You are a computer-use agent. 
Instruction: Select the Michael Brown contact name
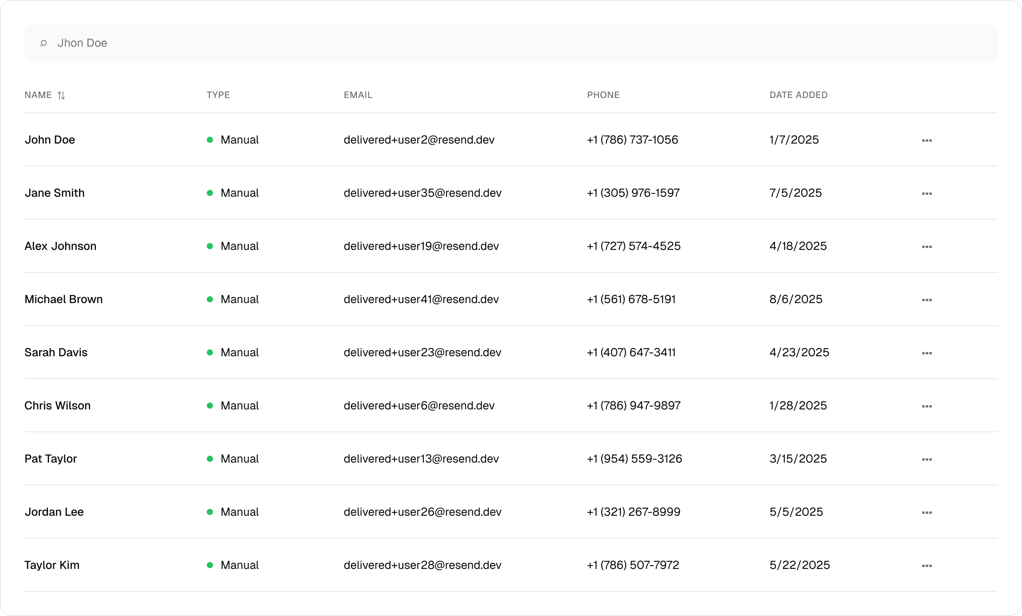click(63, 299)
